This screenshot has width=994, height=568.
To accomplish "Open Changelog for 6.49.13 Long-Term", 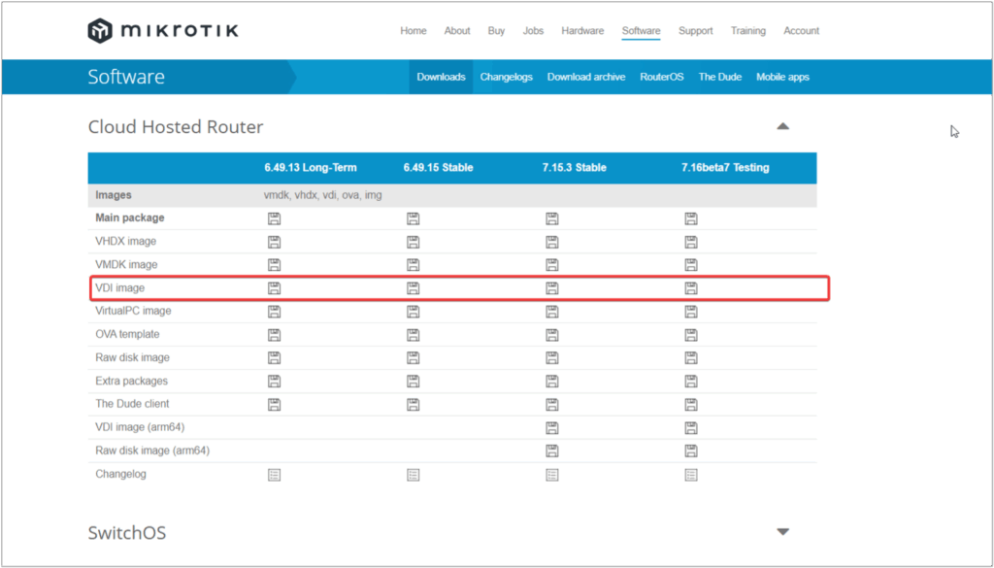I will [274, 474].
